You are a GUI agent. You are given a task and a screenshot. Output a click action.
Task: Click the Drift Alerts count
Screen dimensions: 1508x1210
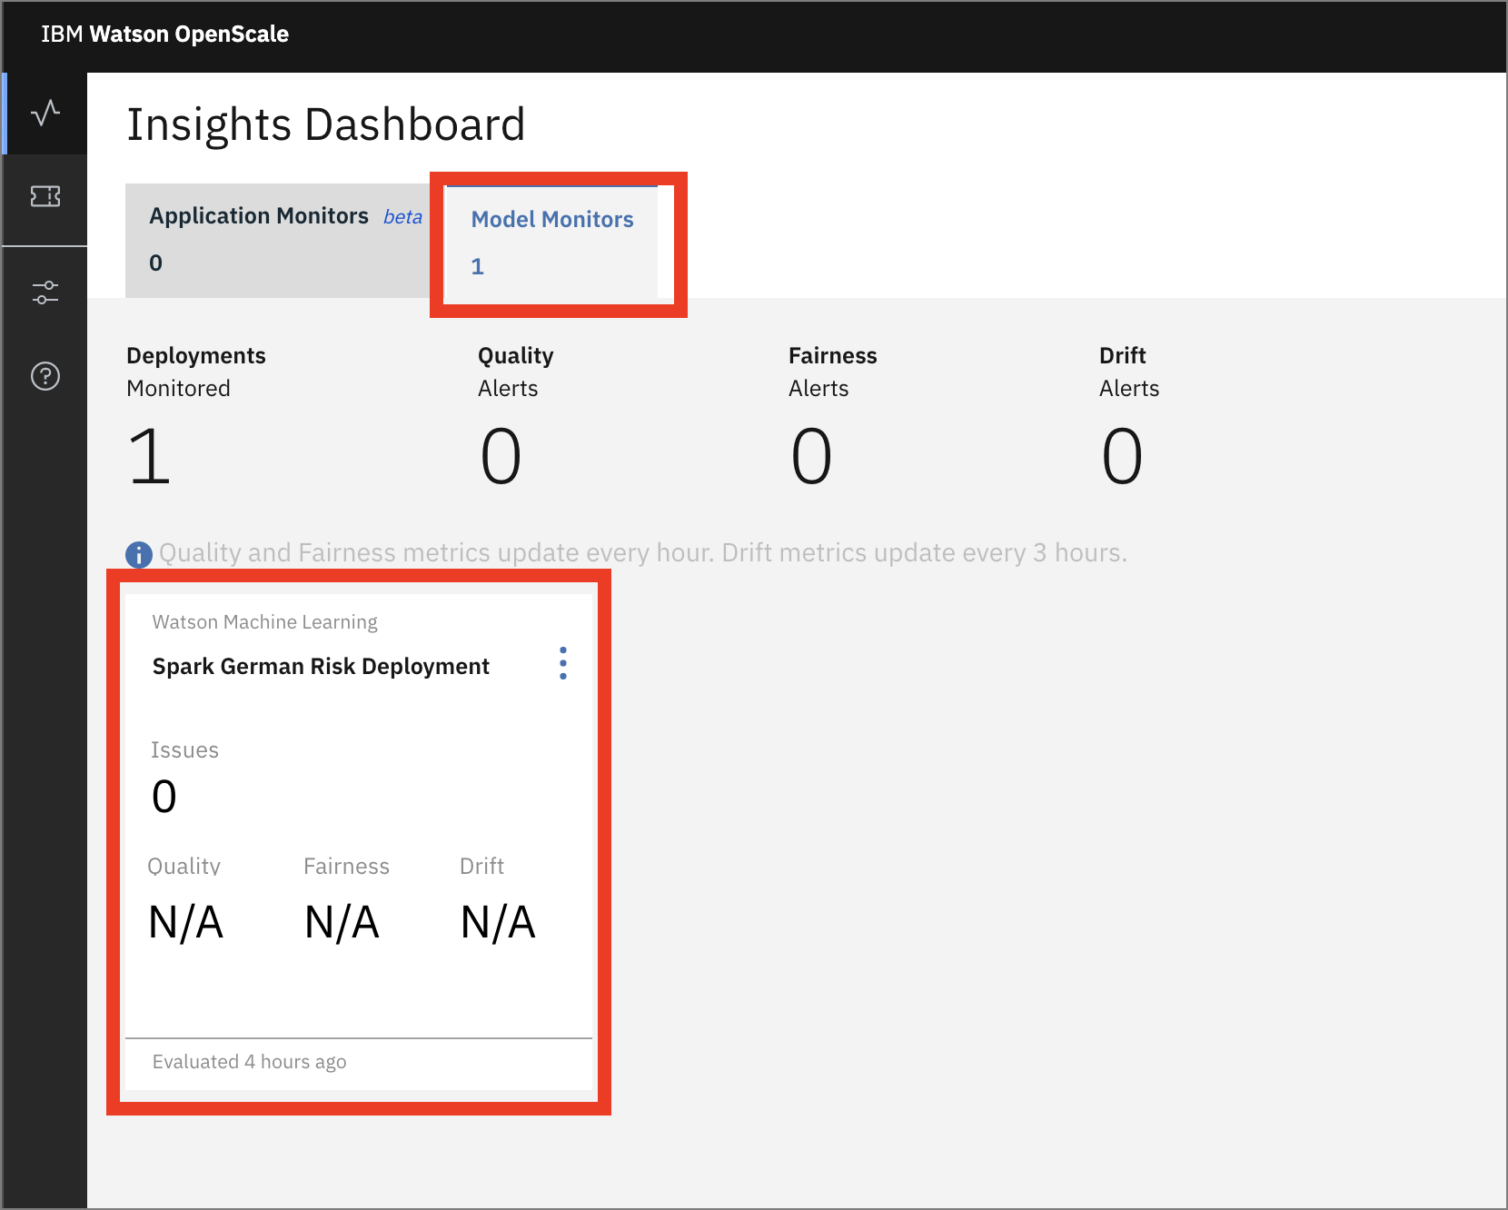[x=1122, y=456]
